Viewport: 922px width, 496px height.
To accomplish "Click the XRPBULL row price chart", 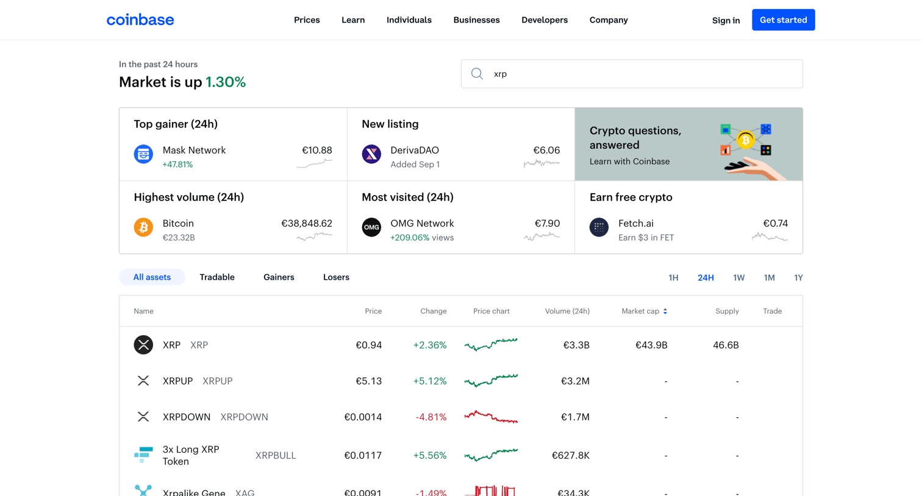I will click(x=491, y=455).
